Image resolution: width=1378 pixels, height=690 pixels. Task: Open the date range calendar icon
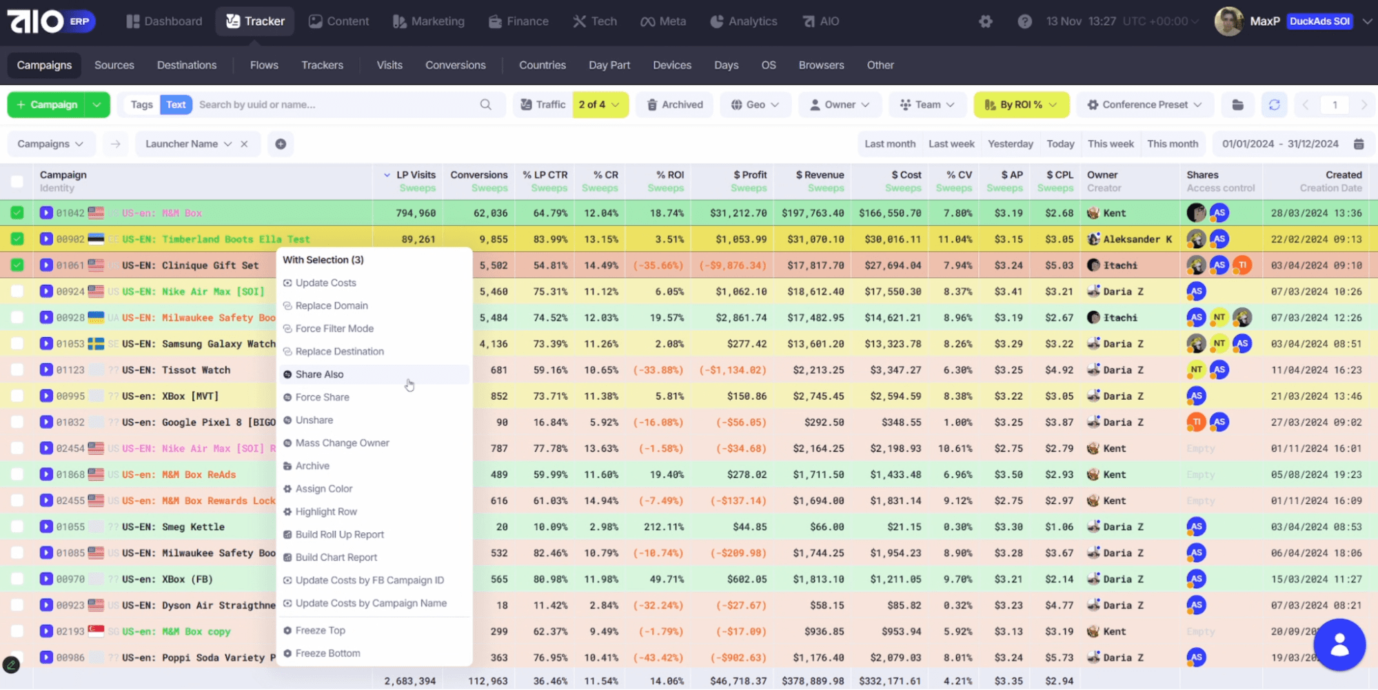[x=1359, y=144]
